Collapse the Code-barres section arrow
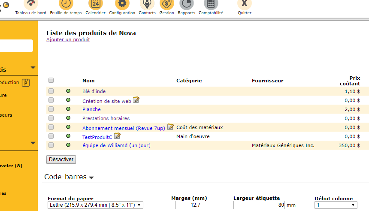 [91, 178]
